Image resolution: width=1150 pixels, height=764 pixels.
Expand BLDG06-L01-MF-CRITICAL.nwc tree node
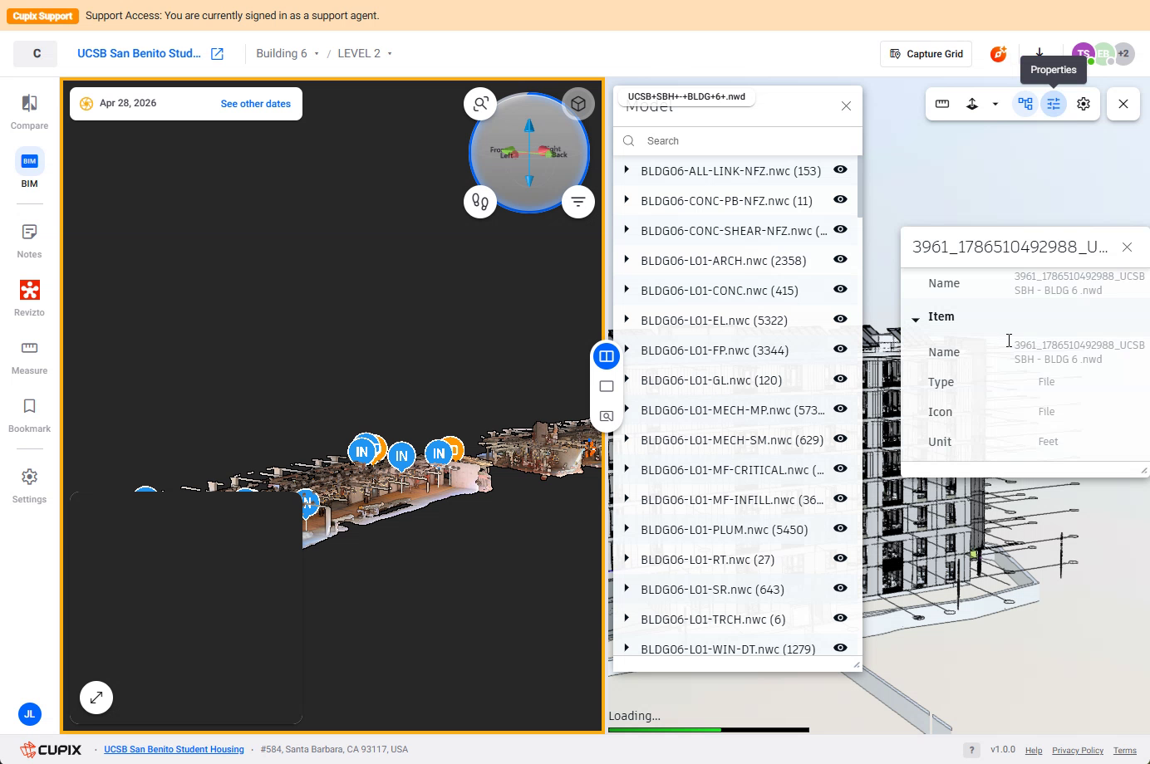(x=627, y=468)
